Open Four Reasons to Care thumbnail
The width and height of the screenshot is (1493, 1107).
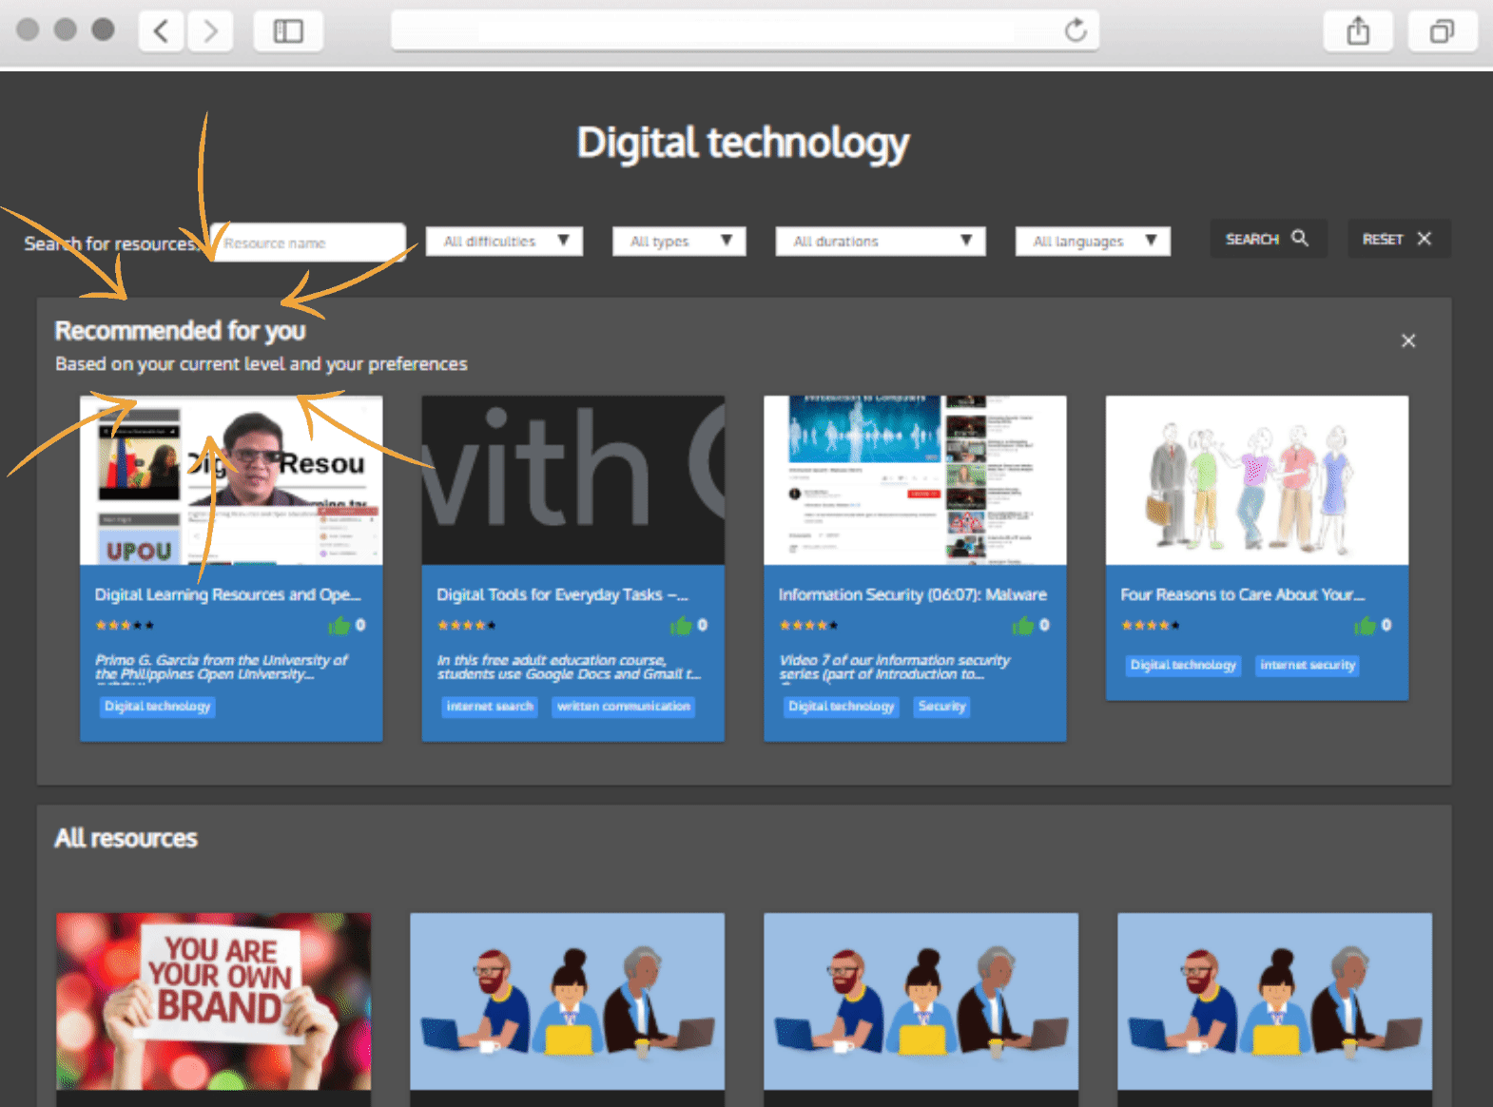coord(1257,480)
